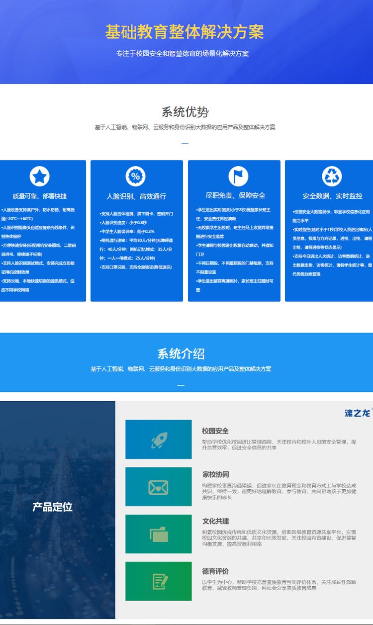Click the folder icon beside 文化共建
Image resolution: width=373 pixels, height=625 pixels.
click(x=158, y=534)
